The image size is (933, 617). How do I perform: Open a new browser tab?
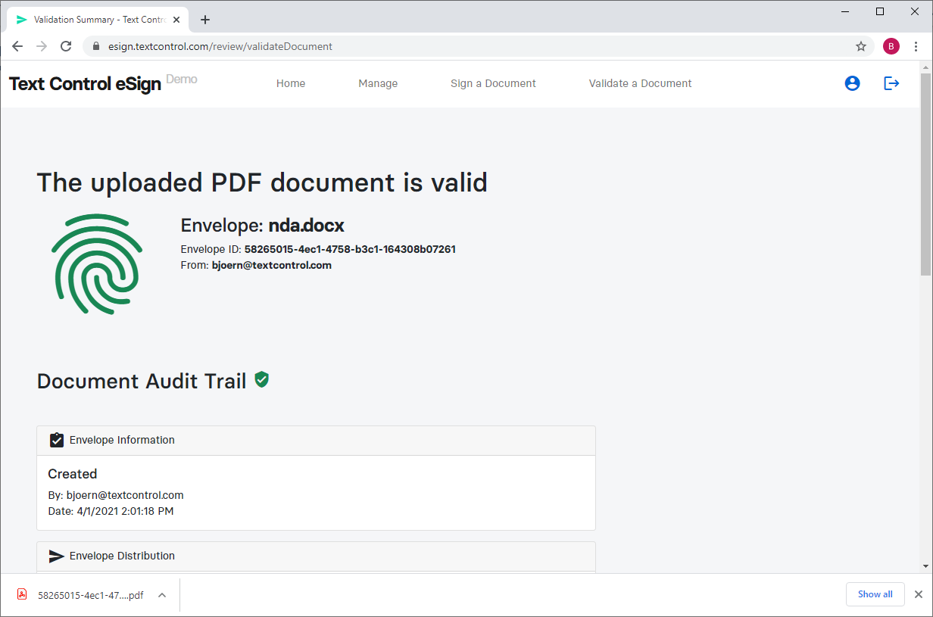coord(205,20)
